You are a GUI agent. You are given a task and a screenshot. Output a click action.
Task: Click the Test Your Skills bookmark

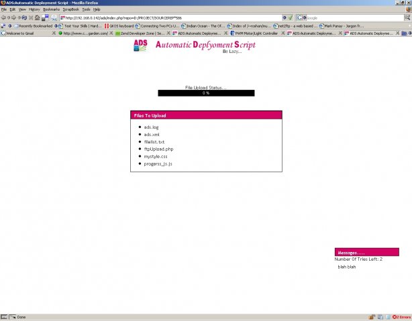point(81,25)
